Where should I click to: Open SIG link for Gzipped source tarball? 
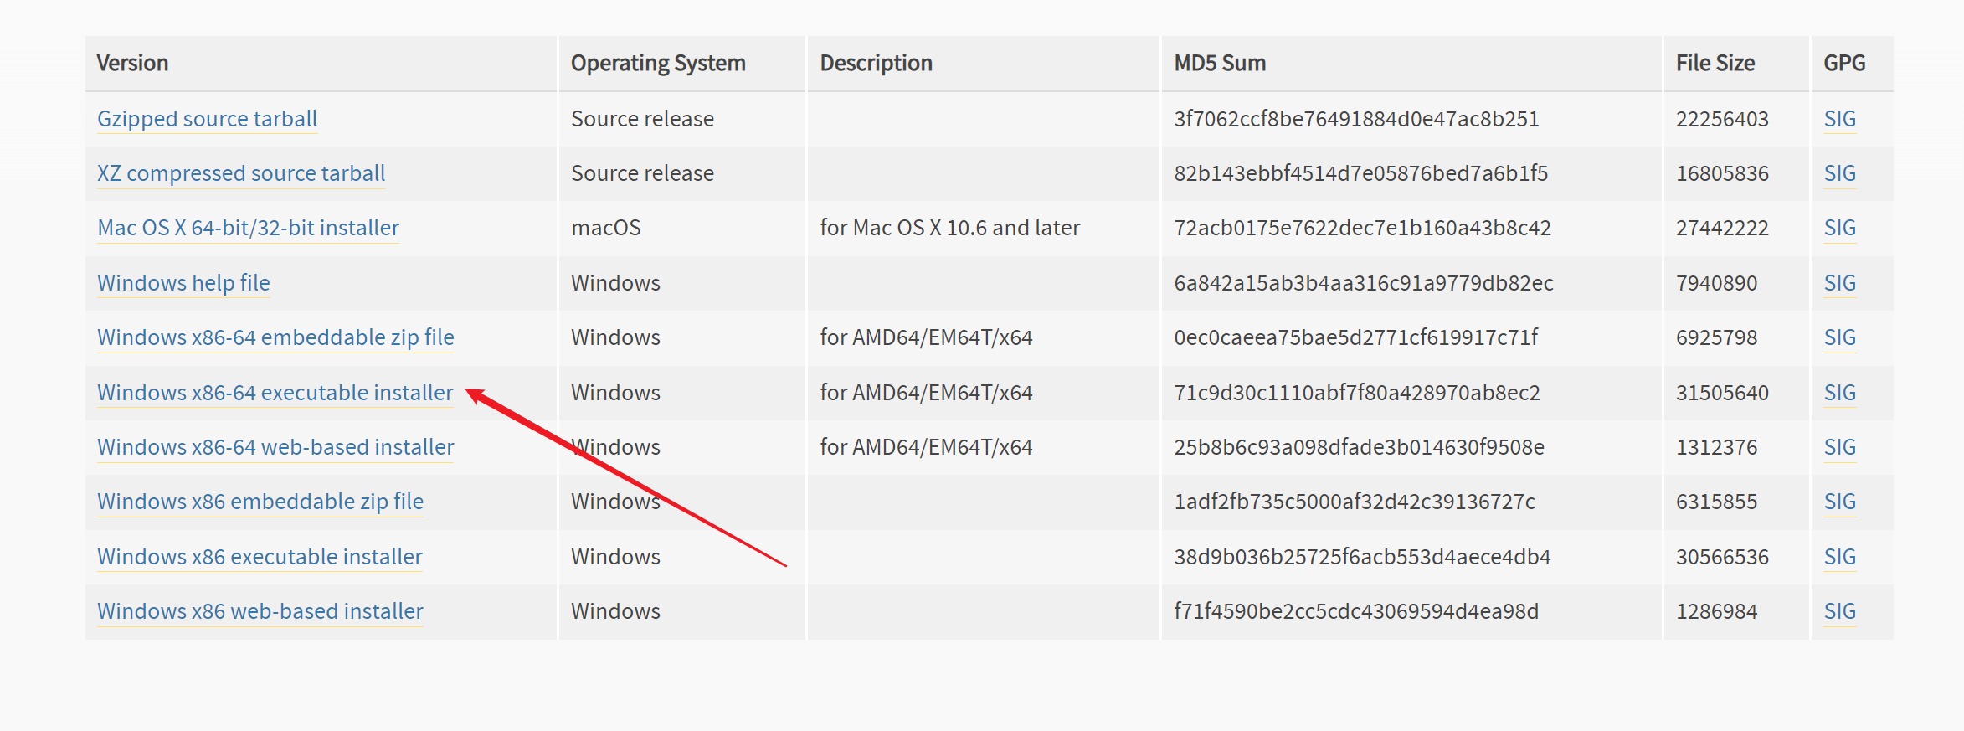pyautogui.click(x=1839, y=119)
